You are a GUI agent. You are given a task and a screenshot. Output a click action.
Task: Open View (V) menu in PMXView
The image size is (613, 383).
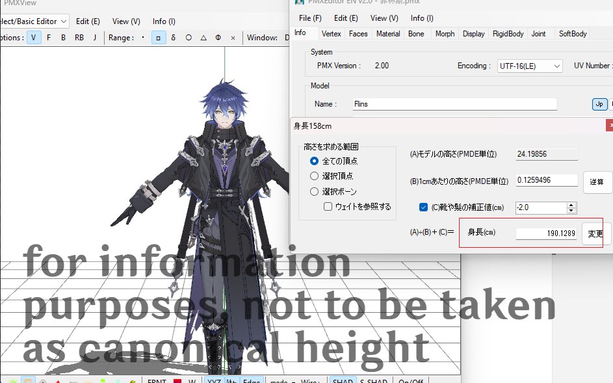126,21
